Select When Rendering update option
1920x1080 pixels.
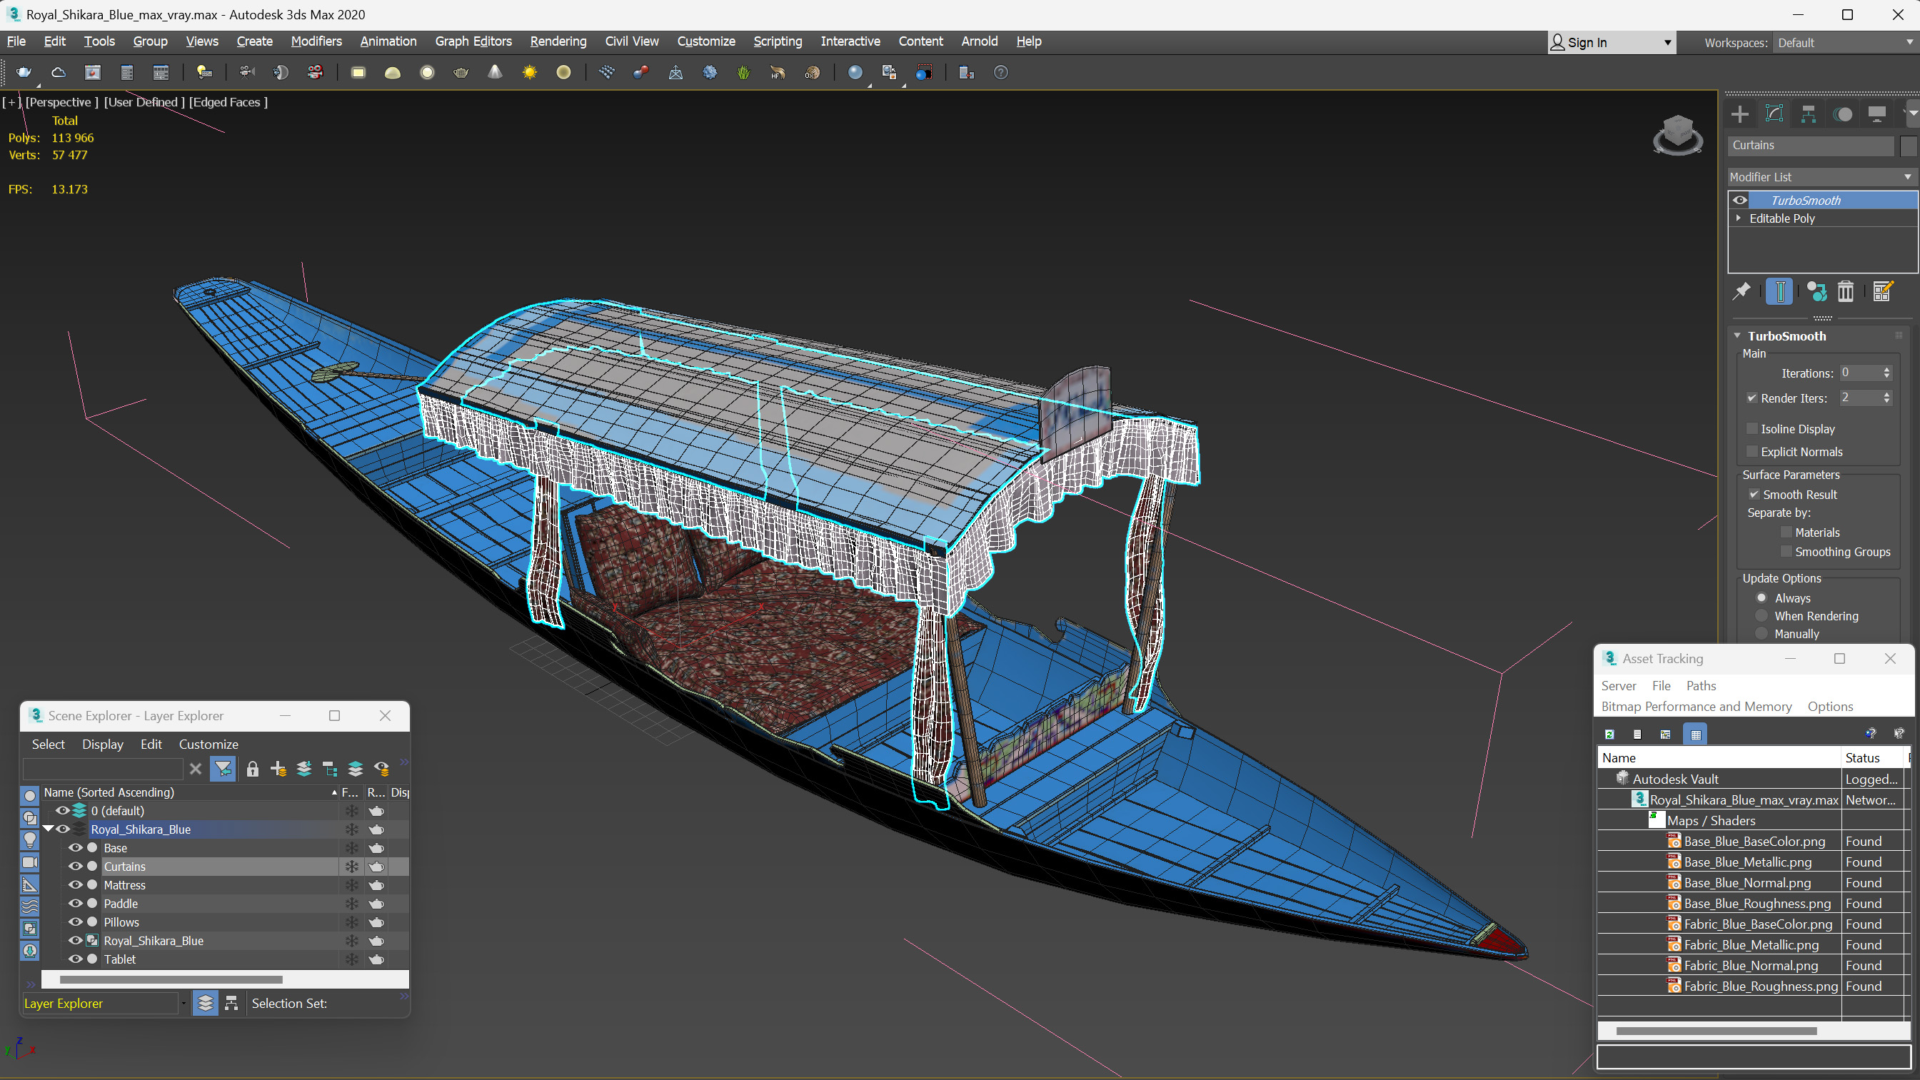[x=1761, y=615]
